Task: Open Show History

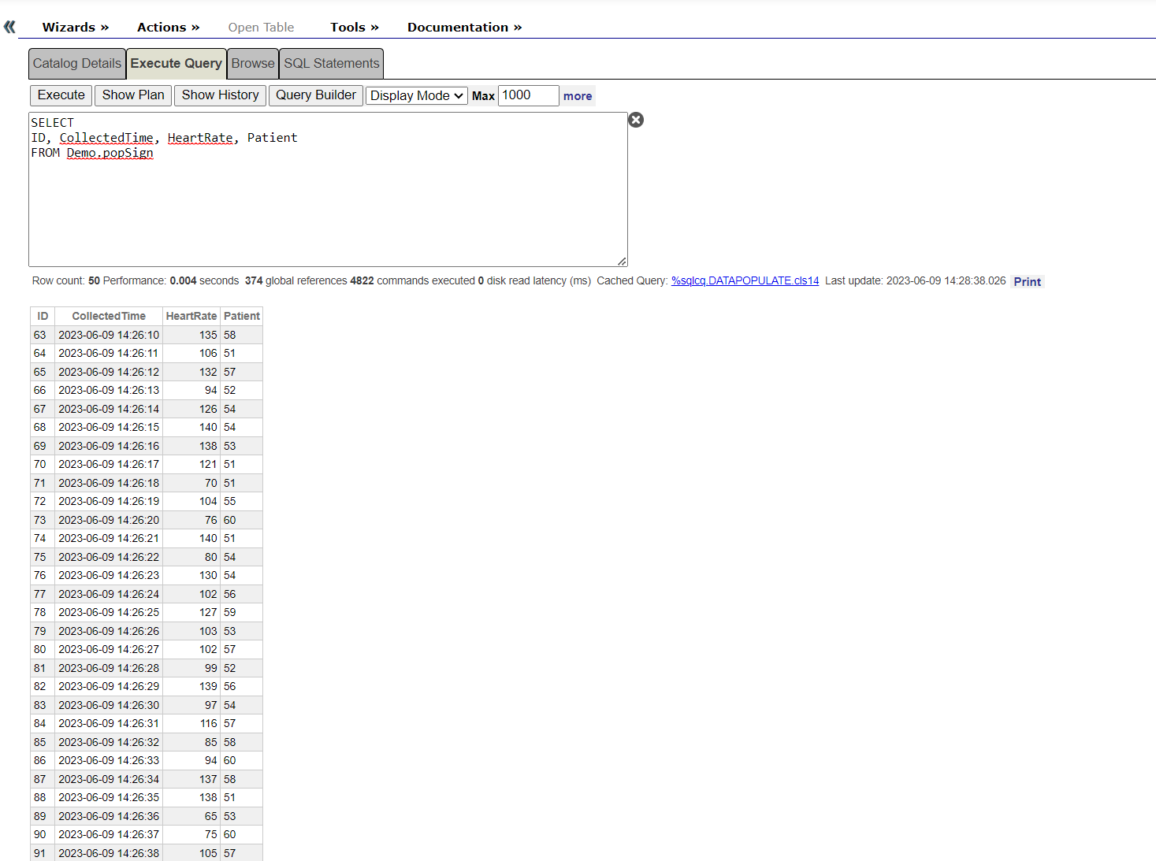Action: (220, 95)
